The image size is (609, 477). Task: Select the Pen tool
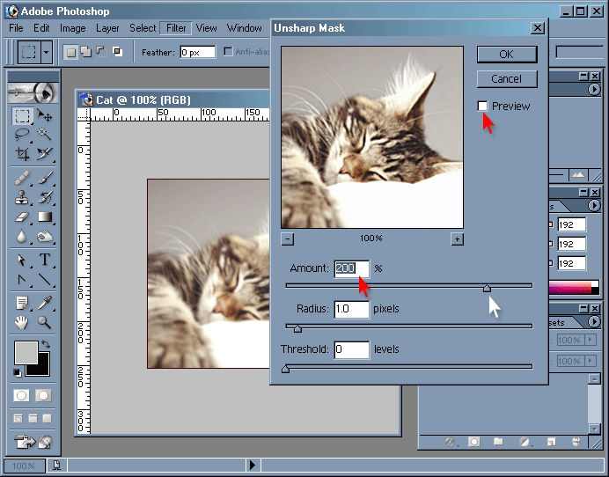pyautogui.click(x=22, y=279)
